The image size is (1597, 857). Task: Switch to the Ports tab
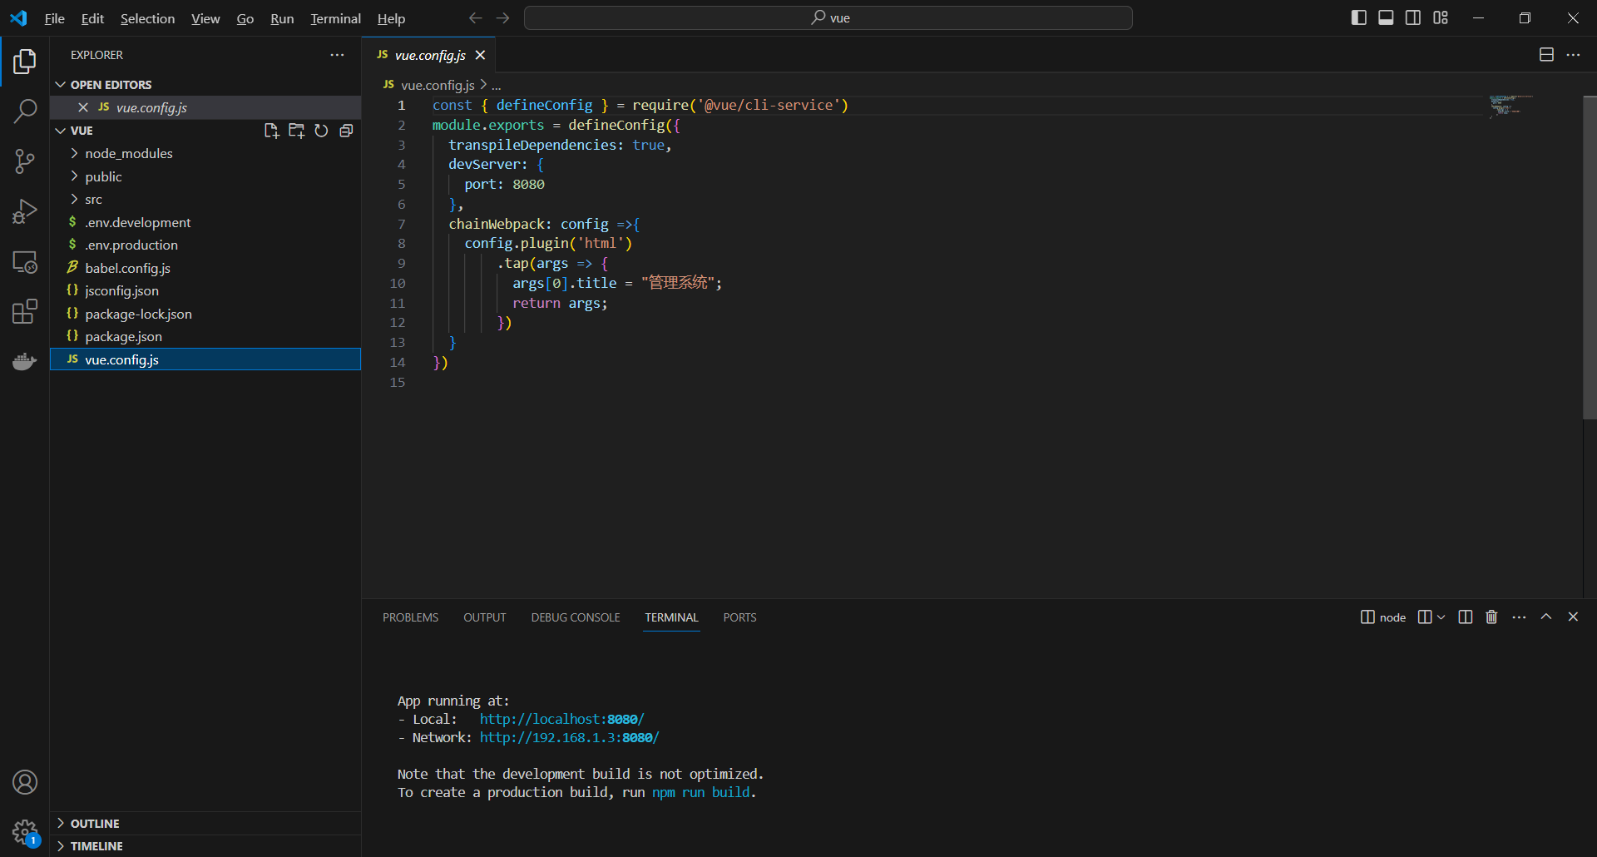click(x=739, y=617)
